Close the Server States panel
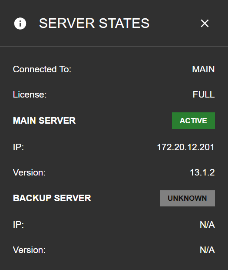Screen dimensions: 228x270 tap(205, 23)
